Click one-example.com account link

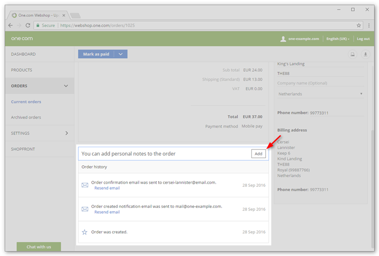304,39
